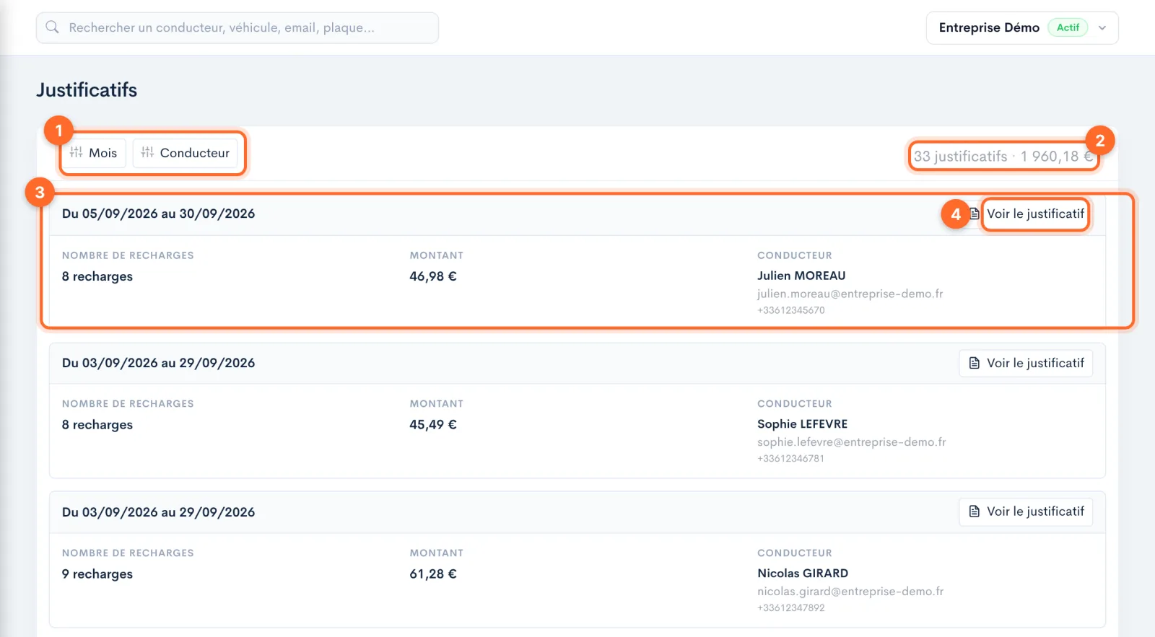Click the filter sliders icon beside Mois
1155x637 pixels.
76,152
